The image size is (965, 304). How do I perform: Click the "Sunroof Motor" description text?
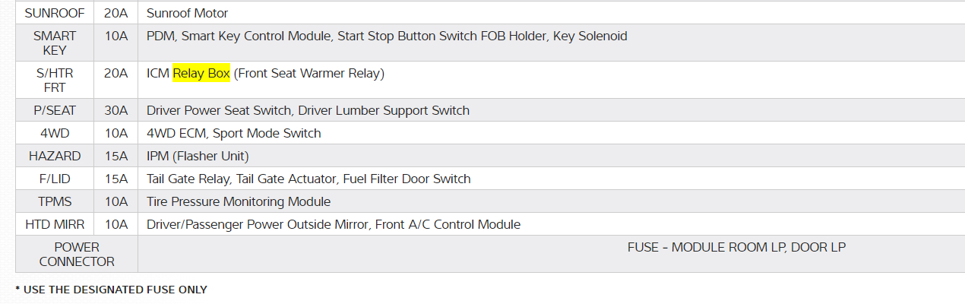coord(187,13)
